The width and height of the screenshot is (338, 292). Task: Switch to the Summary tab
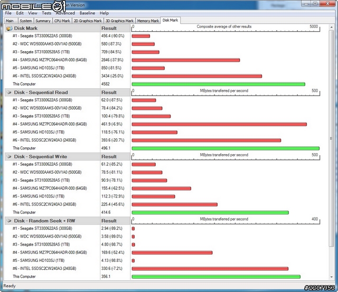tap(43, 21)
